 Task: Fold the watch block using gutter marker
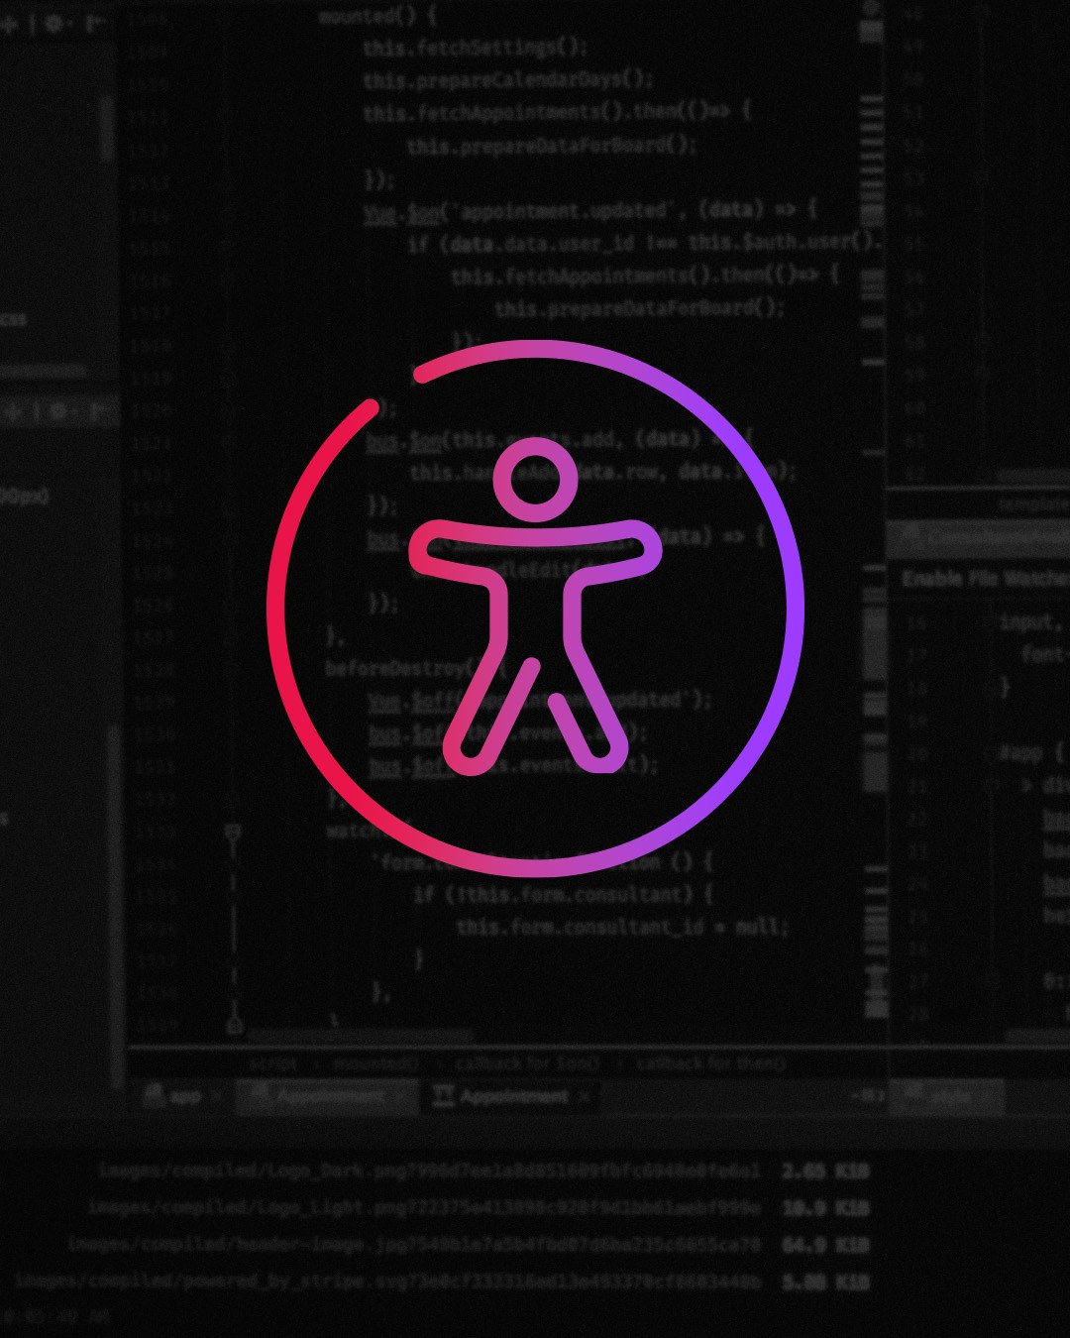pyautogui.click(x=233, y=833)
